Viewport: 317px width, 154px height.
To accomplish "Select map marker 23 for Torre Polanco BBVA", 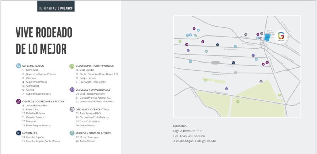I will (x=262, y=33).
